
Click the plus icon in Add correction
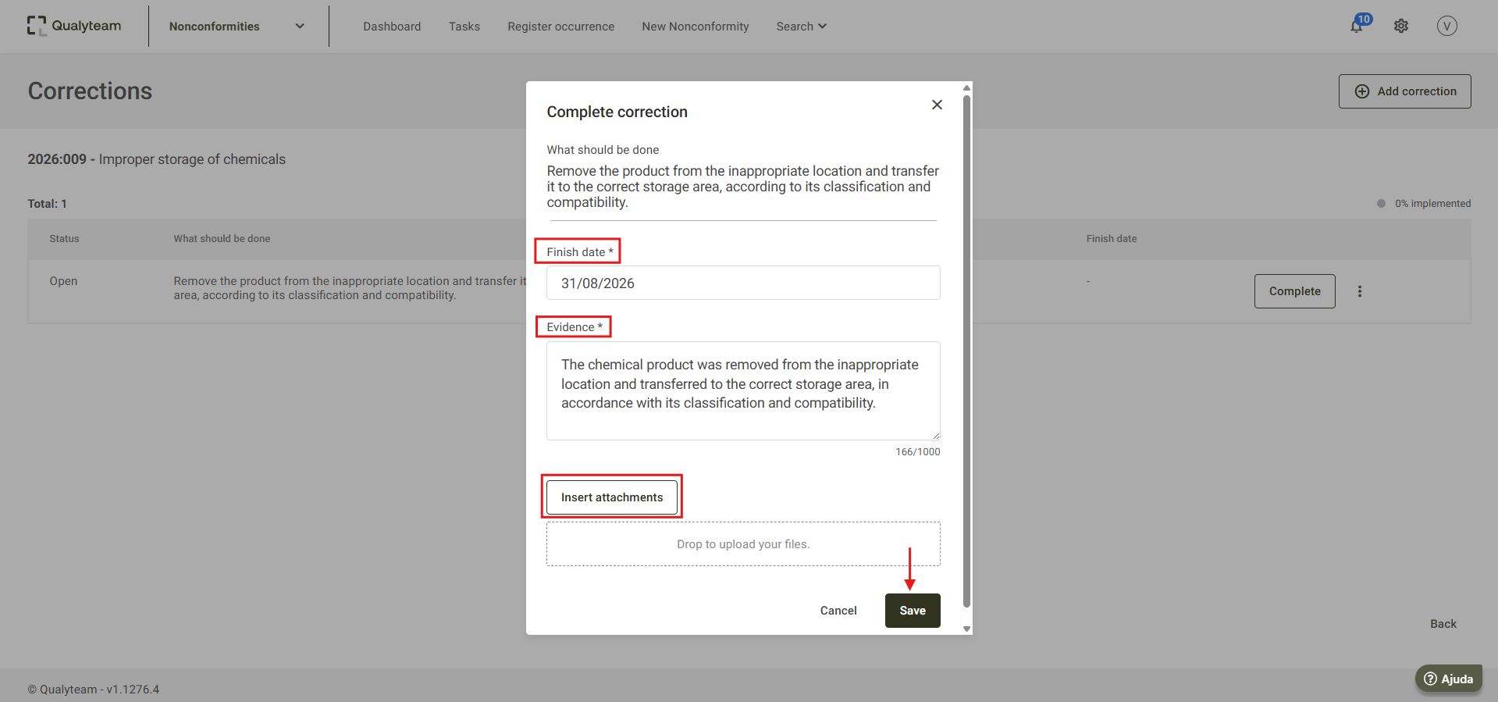(1362, 91)
